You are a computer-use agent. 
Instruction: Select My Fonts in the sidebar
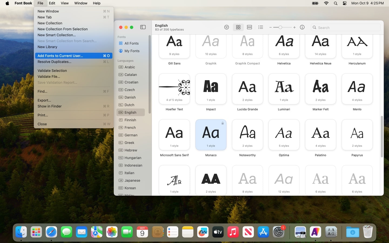pos(131,51)
